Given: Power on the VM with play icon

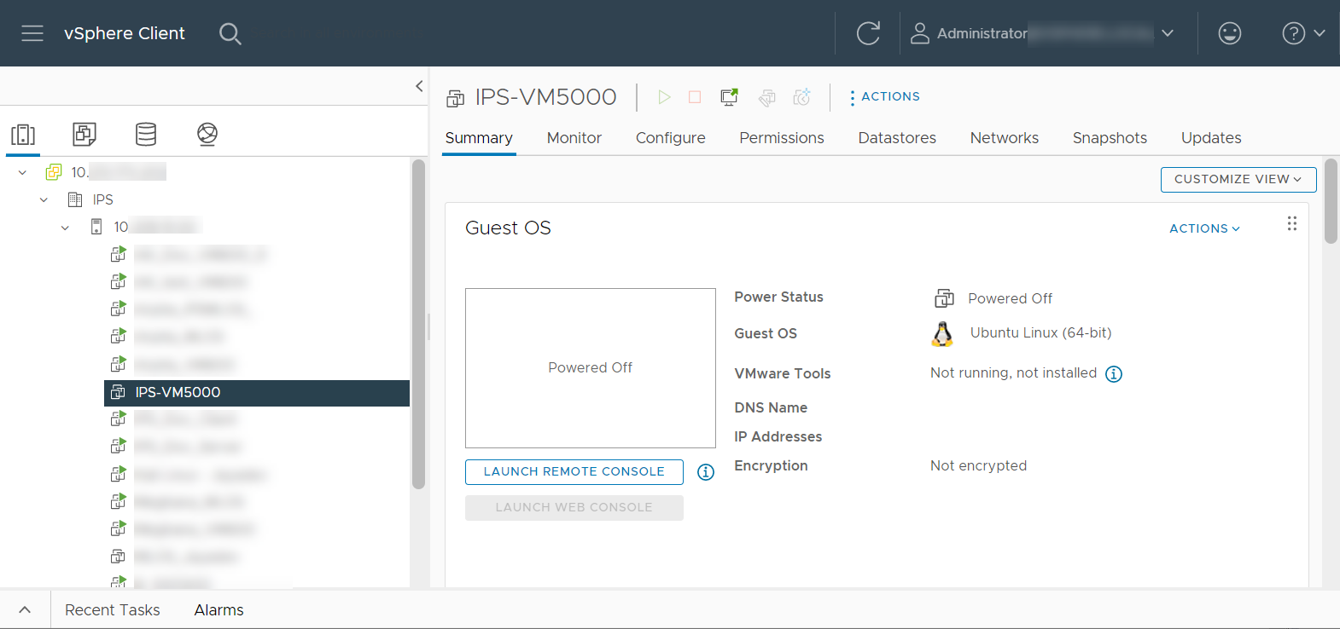Looking at the screenshot, I should (664, 97).
